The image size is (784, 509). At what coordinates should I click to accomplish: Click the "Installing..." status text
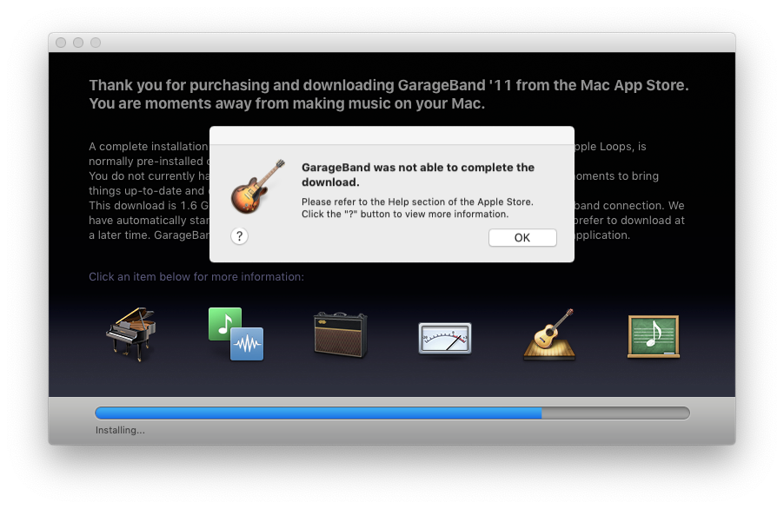pos(120,430)
